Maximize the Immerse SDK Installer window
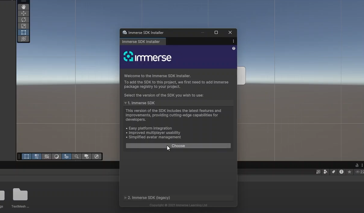 pos(216,32)
